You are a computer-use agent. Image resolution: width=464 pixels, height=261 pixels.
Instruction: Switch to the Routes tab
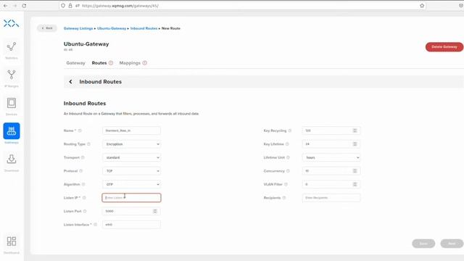(99, 63)
